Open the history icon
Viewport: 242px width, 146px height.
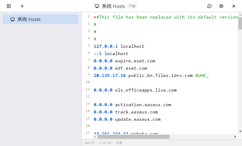pos(209,6)
